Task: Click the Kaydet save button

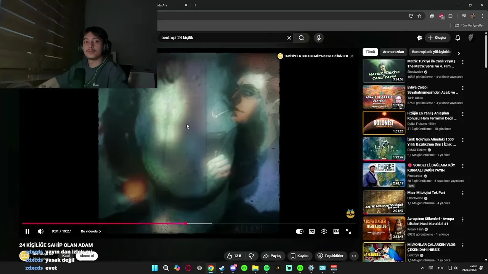Action: [300, 256]
